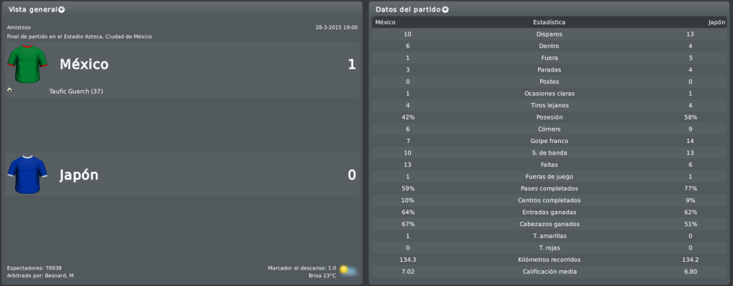The image size is (733, 286).
Task: Select goal scorer Taufic Guarch (37)
Action: click(76, 92)
